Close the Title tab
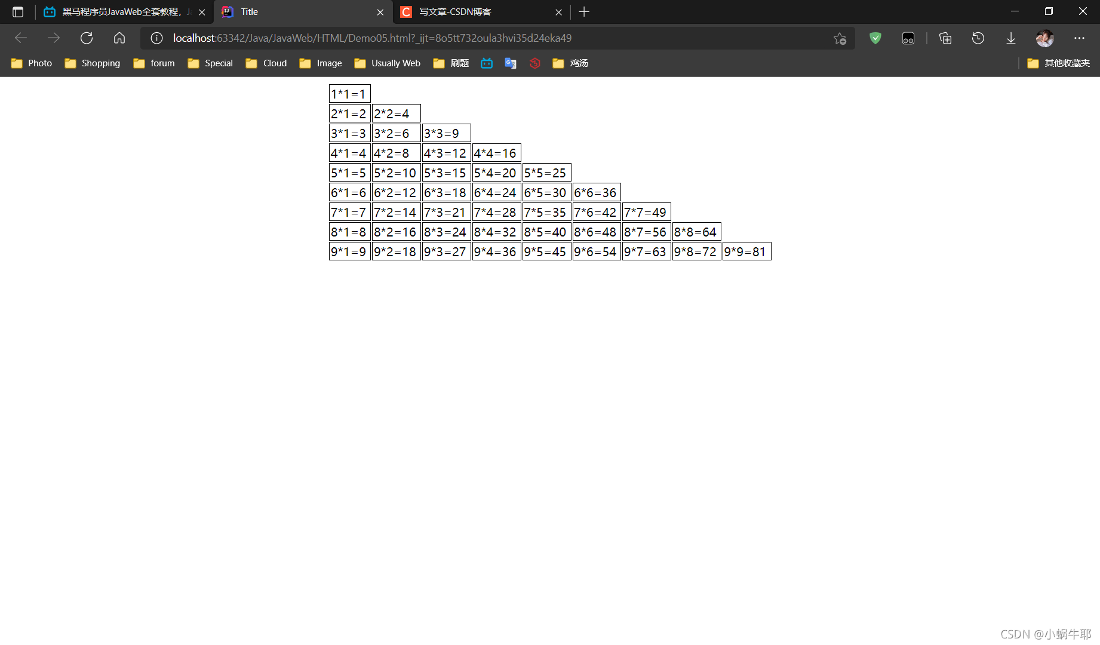This screenshot has width=1100, height=645. pyautogui.click(x=380, y=12)
